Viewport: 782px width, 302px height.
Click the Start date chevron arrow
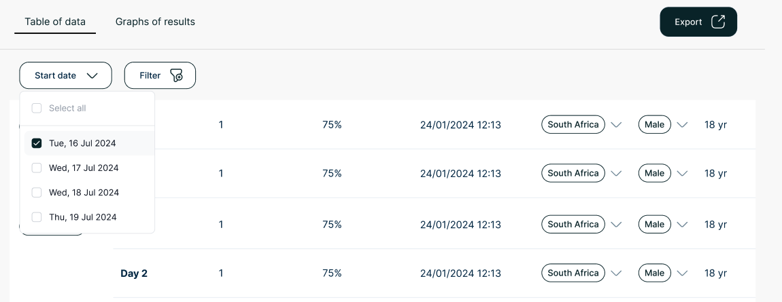[93, 76]
